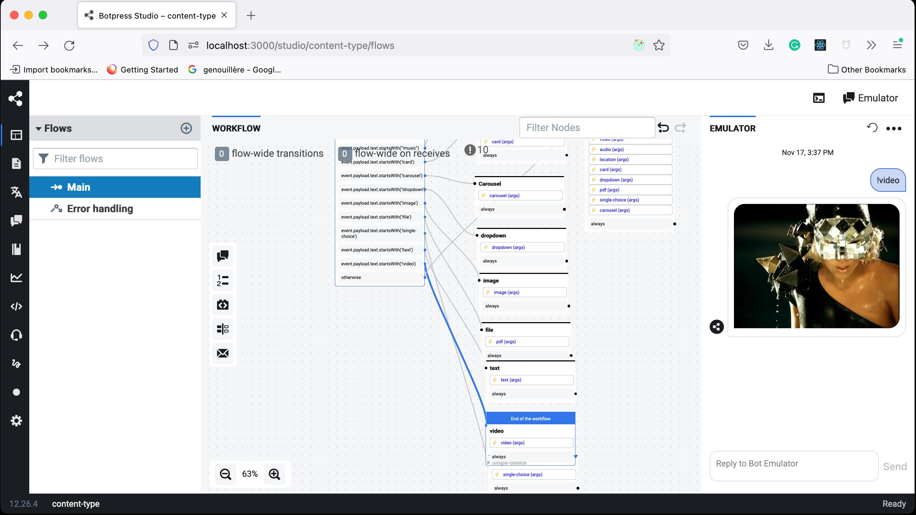Add a Say node from toolbar

223,256
